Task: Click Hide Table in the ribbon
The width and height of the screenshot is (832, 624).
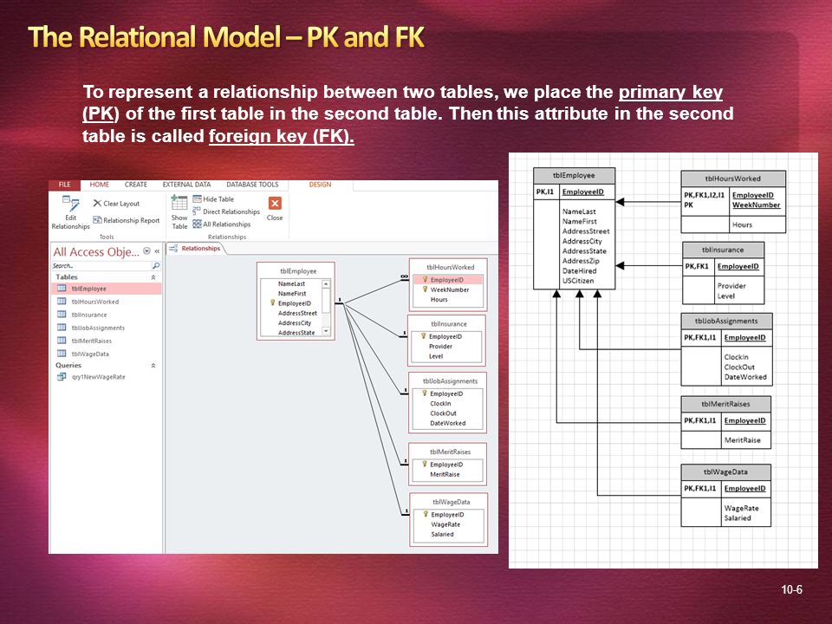Action: point(213,199)
